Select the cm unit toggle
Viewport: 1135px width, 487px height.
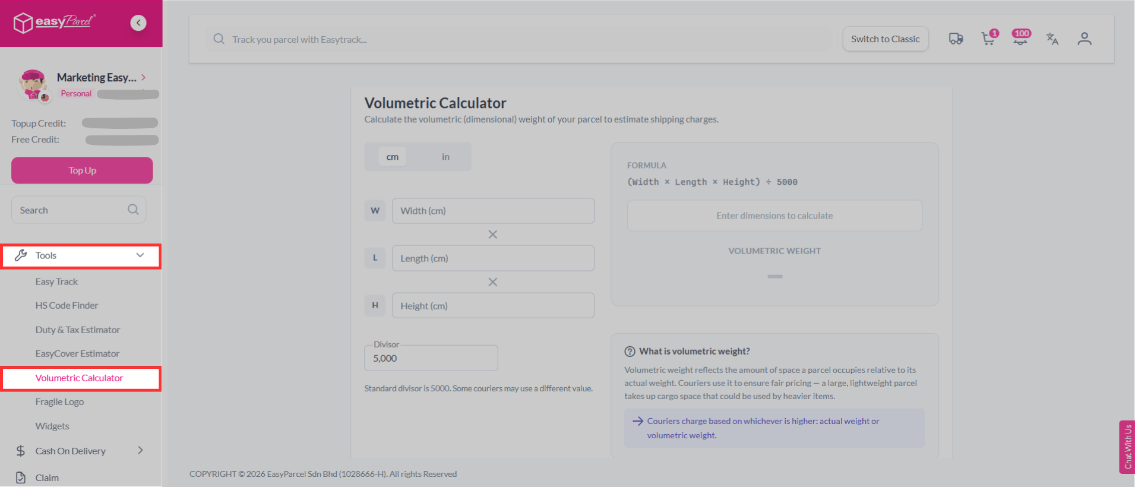[393, 157]
